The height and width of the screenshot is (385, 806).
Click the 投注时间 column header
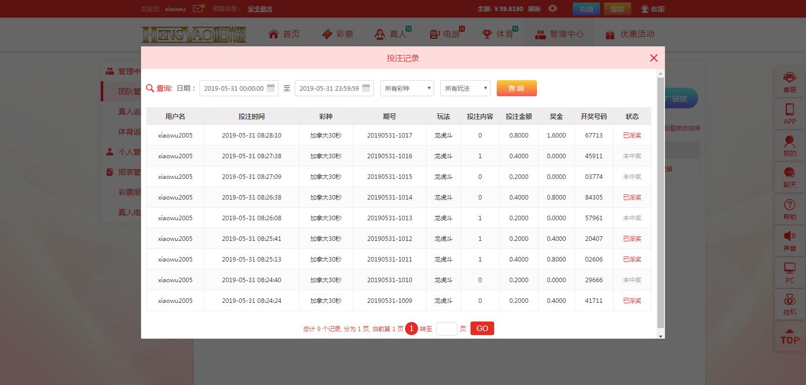click(x=251, y=116)
